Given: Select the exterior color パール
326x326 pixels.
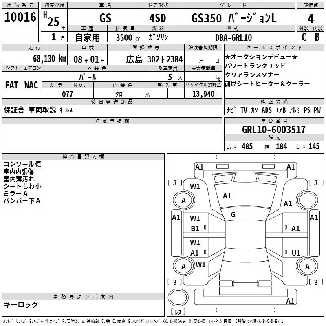Looking at the screenshot, I should [88, 77].
